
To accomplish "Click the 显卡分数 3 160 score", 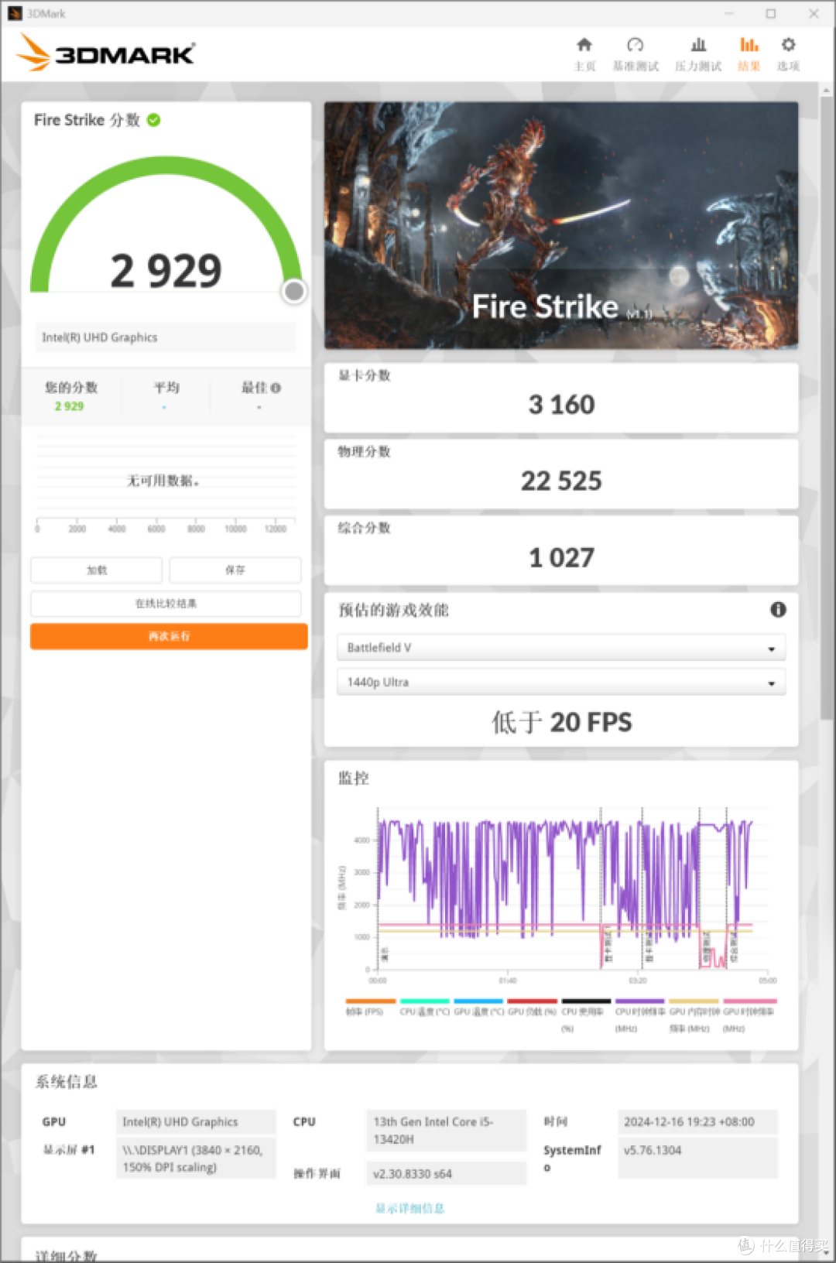I will point(561,405).
